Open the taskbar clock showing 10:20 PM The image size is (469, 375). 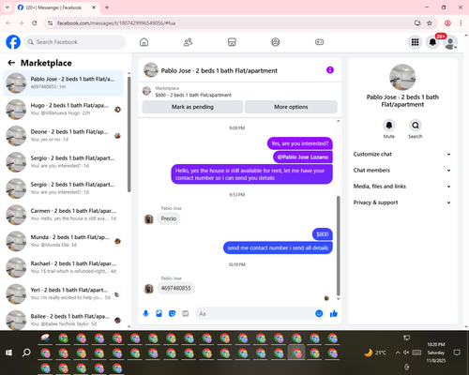click(436, 352)
